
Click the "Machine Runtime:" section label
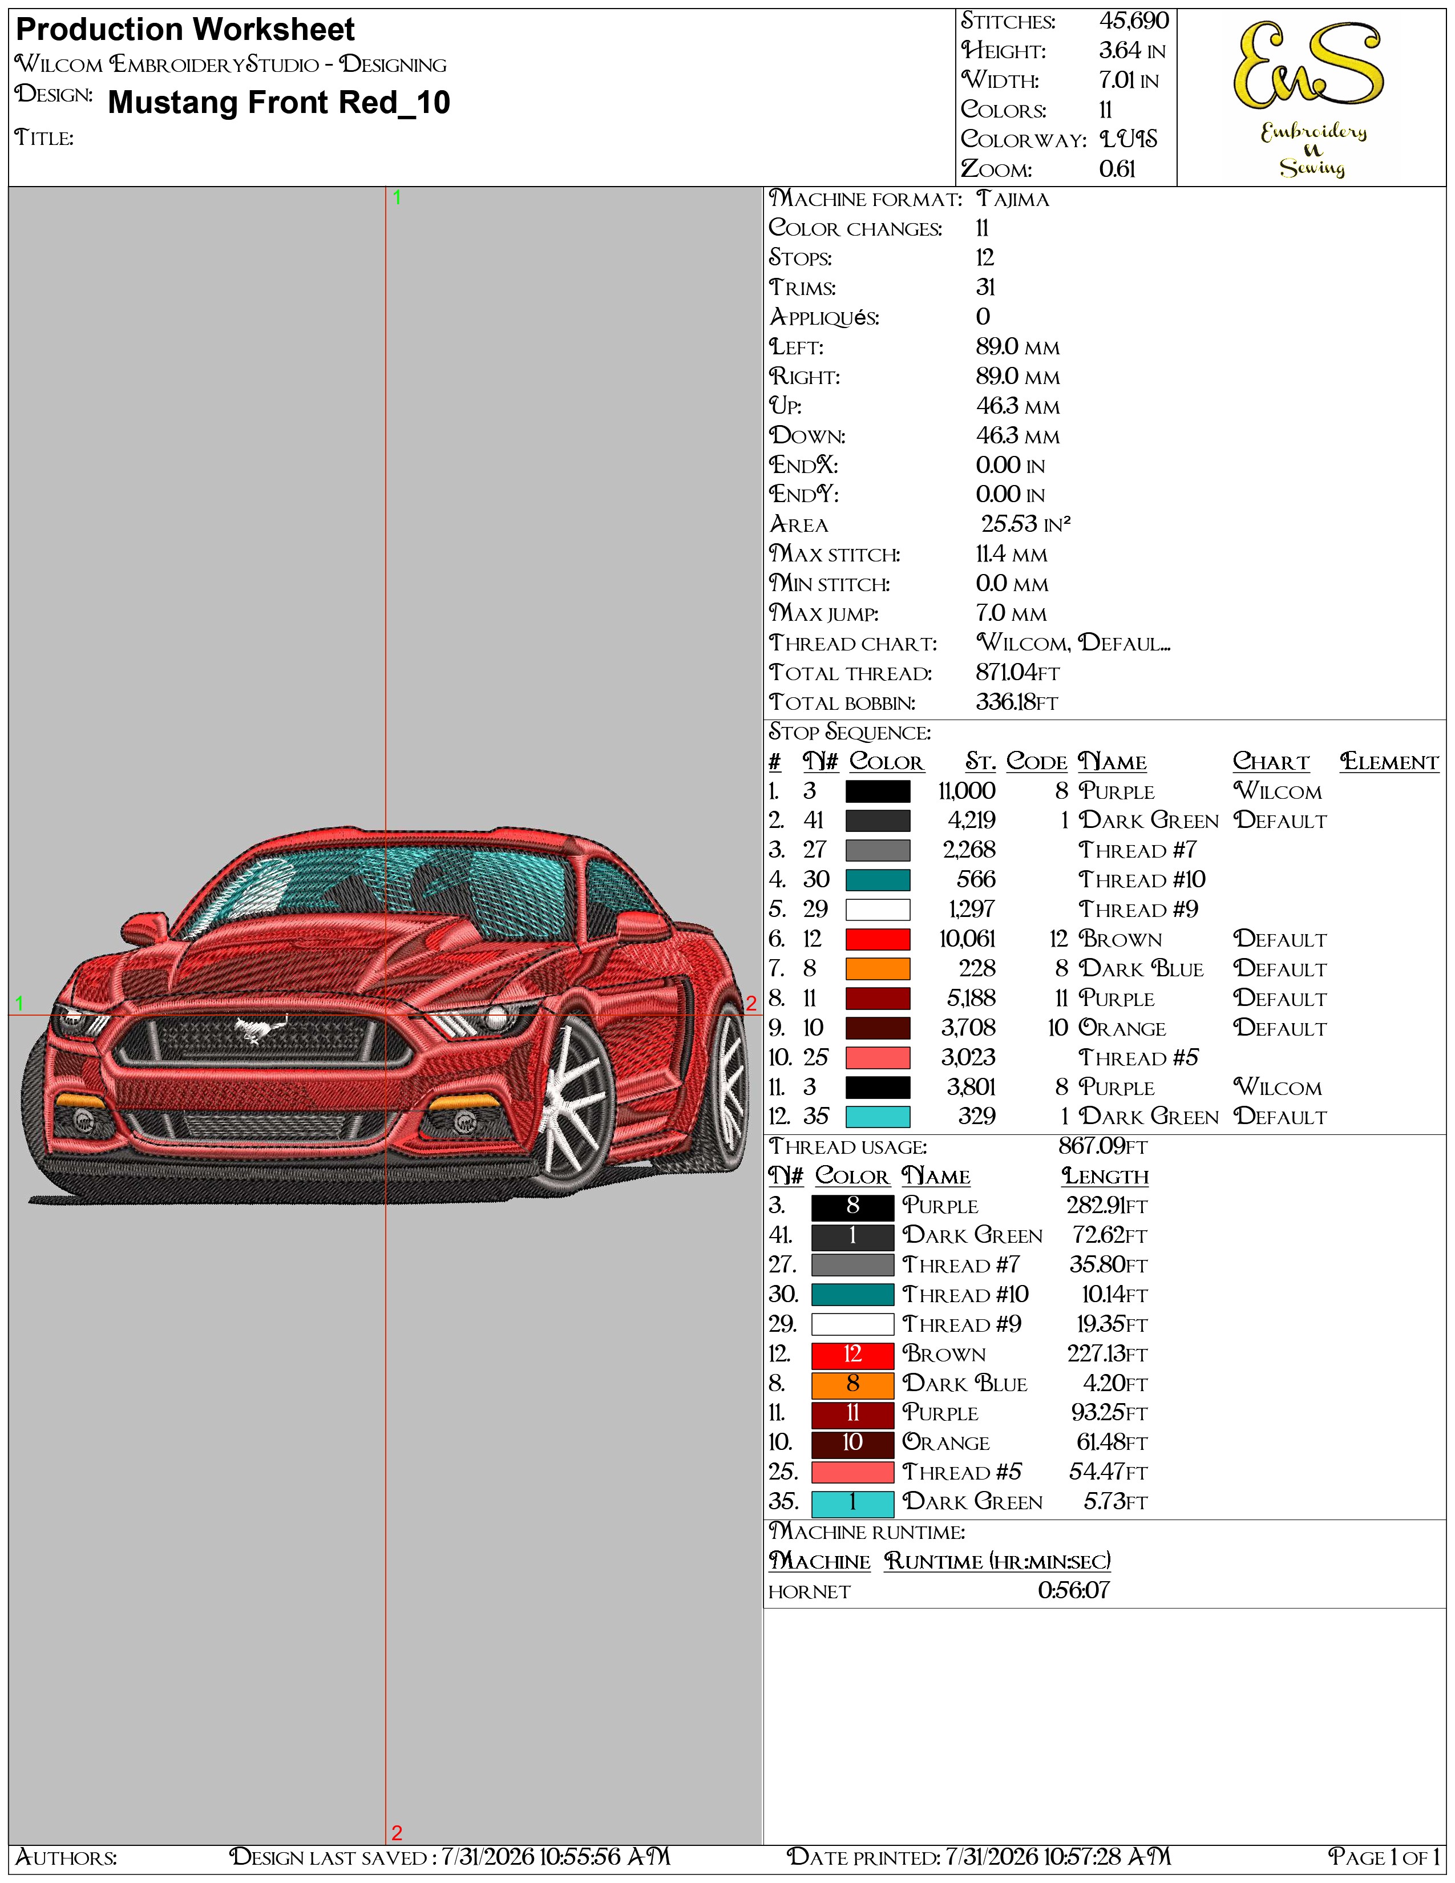tap(867, 1532)
